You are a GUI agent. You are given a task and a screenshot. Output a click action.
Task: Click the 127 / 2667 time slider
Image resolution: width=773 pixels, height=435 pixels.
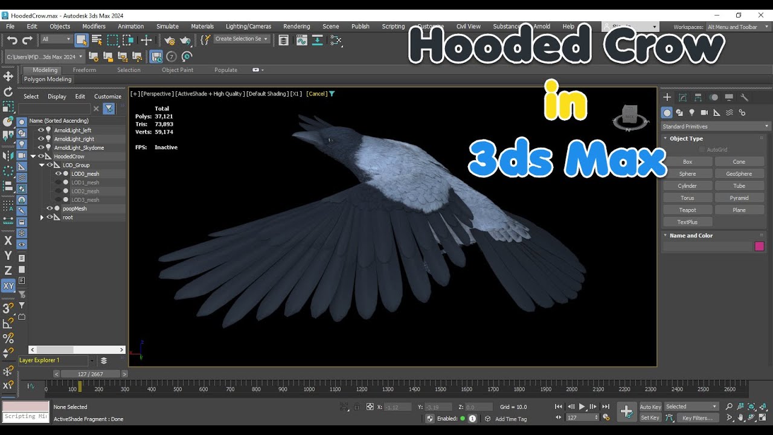91,374
